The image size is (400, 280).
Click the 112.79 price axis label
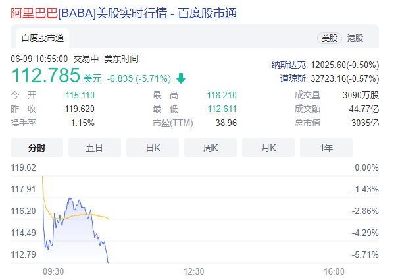tap(23, 254)
